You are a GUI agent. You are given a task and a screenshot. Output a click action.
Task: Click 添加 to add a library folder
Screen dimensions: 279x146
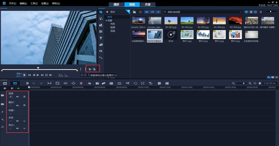pyautogui.click(x=111, y=12)
